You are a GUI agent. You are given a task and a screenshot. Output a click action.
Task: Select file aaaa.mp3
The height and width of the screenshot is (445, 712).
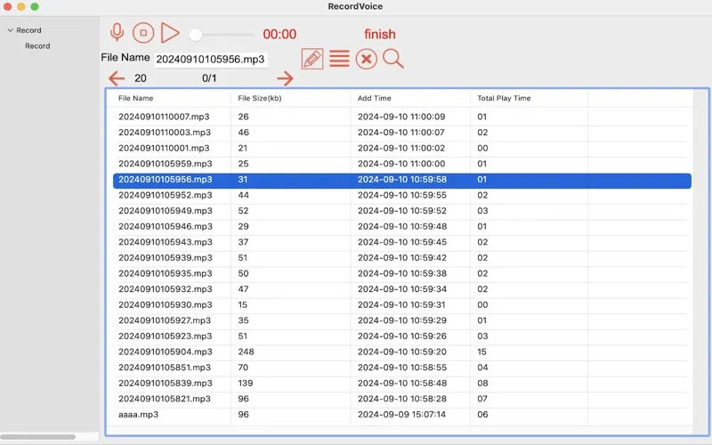coord(138,415)
